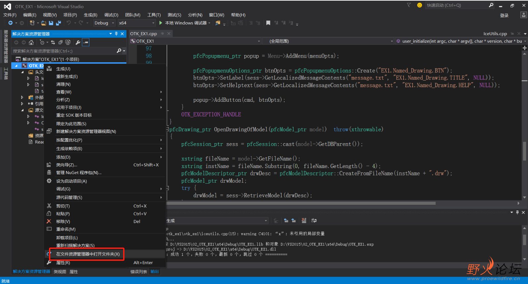Pin the Solution Explorer panel with pushpin
This screenshot has height=284, width=528.
pyautogui.click(x=116, y=34)
